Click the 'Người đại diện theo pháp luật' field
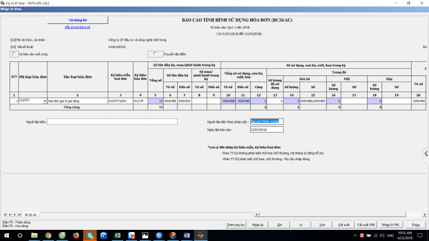This screenshot has width=429, height=241. tap(267, 121)
